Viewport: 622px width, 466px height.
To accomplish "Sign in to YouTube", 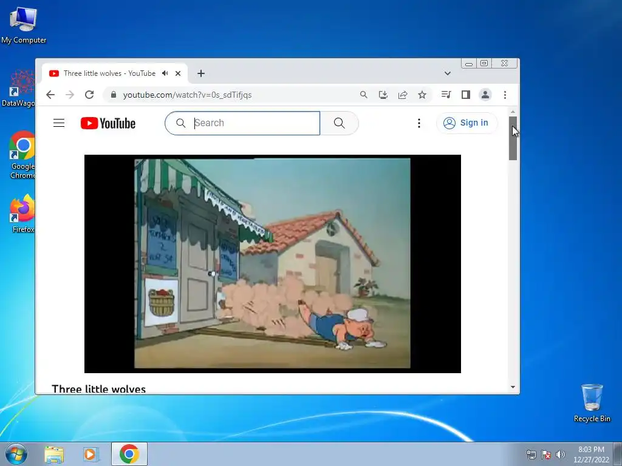I will [466, 123].
